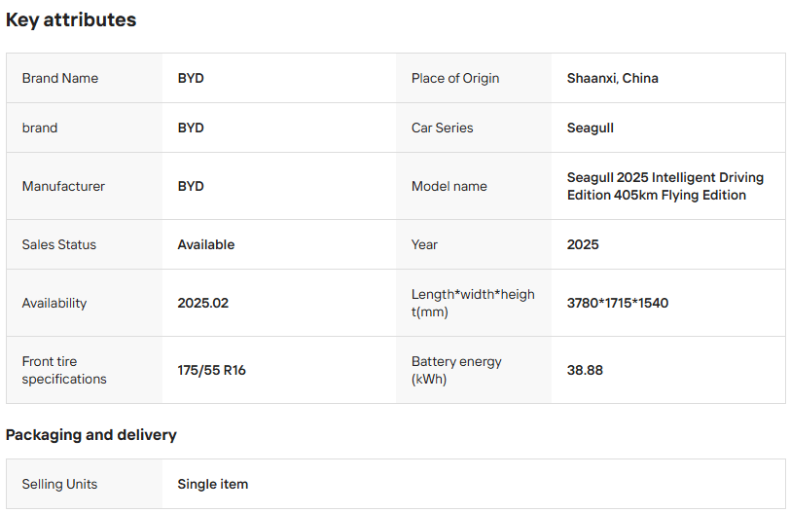Click the '2025.02' value
This screenshot has height=513, width=790.
coord(203,303)
